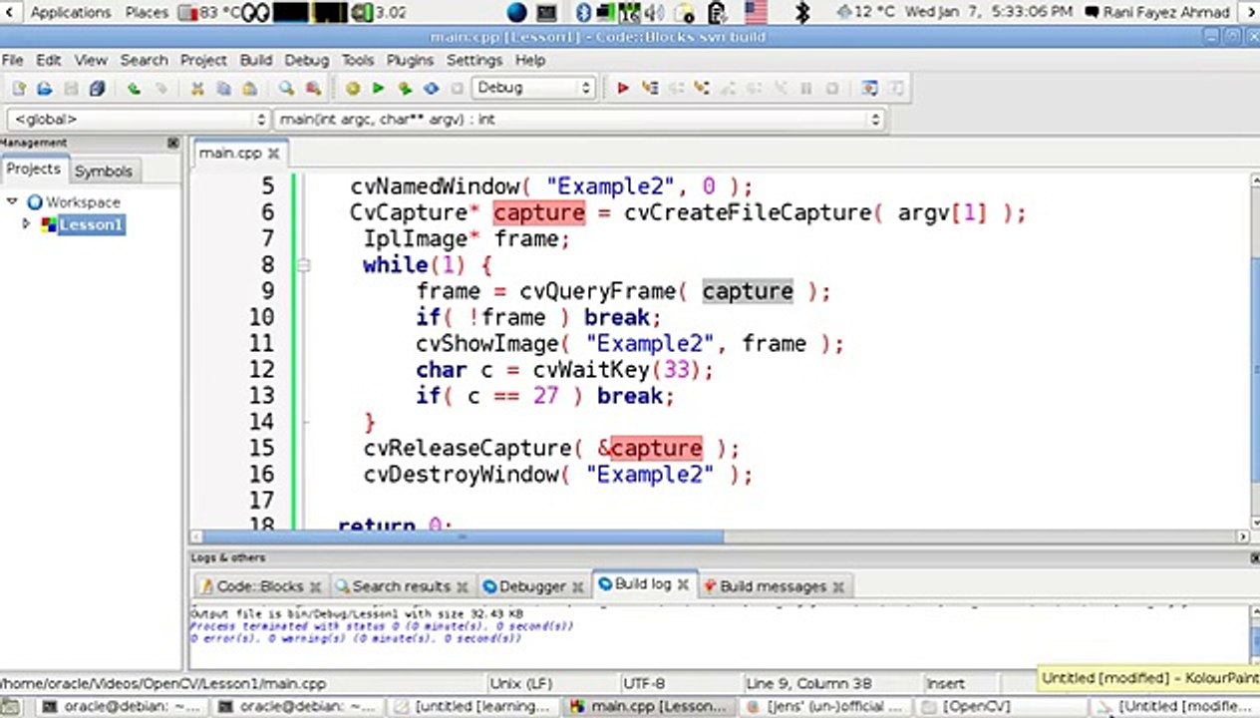This screenshot has height=718, width=1260.
Task: Click the New file toolbar icon
Action: tap(18, 88)
